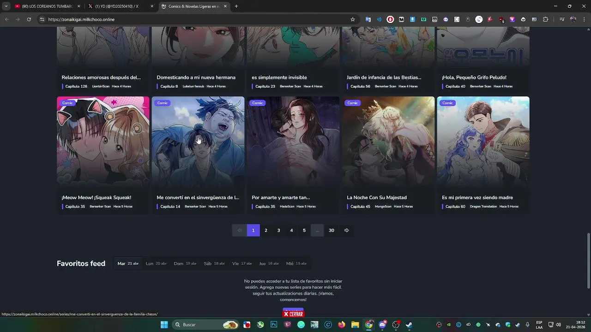This screenshot has width=591, height=332.
Task: Jump to page 30 in pagination
Action: (332, 230)
